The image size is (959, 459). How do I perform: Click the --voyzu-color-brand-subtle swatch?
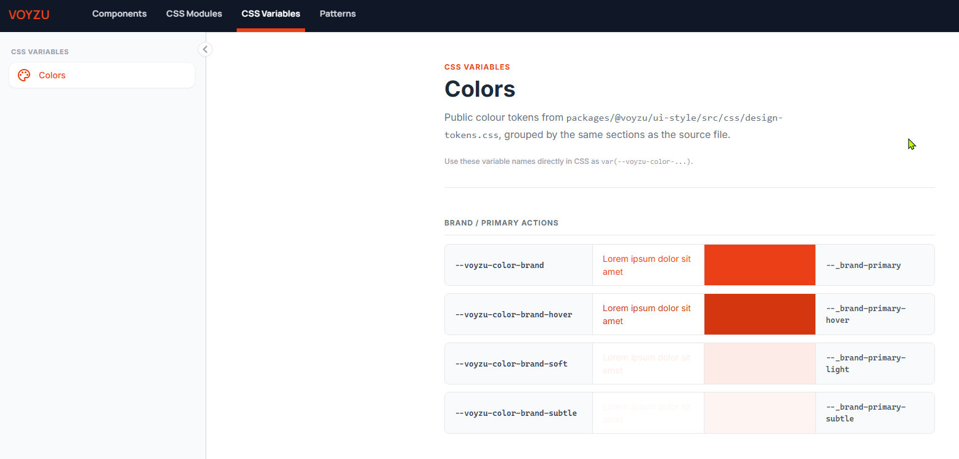click(760, 413)
